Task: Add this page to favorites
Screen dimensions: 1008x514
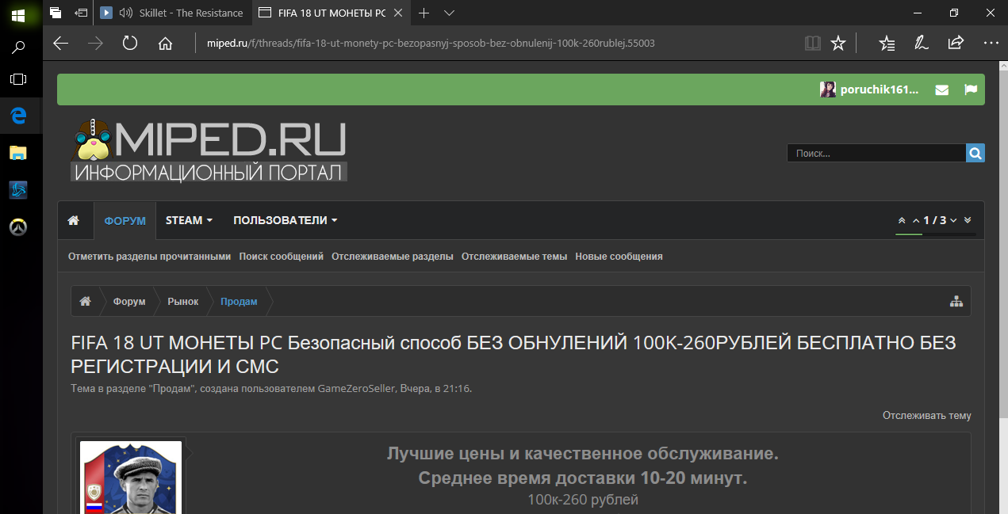Action: tap(838, 44)
